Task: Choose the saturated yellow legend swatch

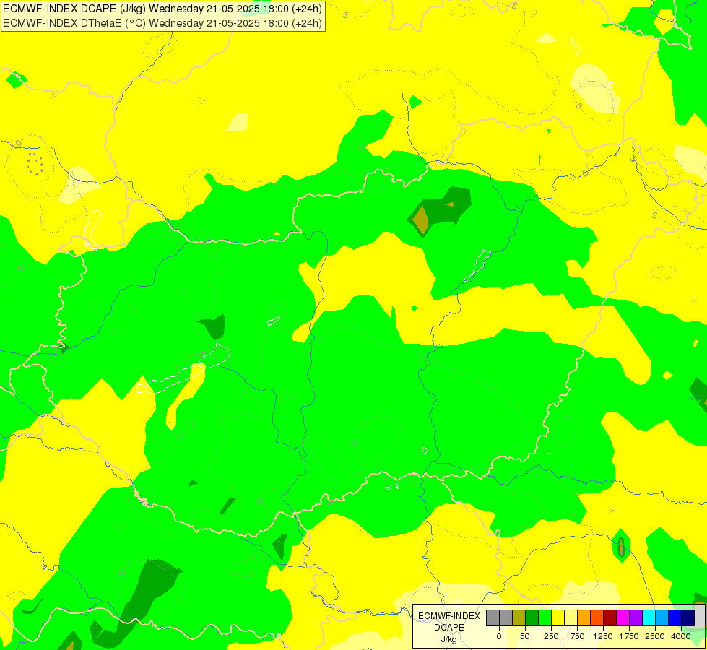Action: tap(558, 617)
